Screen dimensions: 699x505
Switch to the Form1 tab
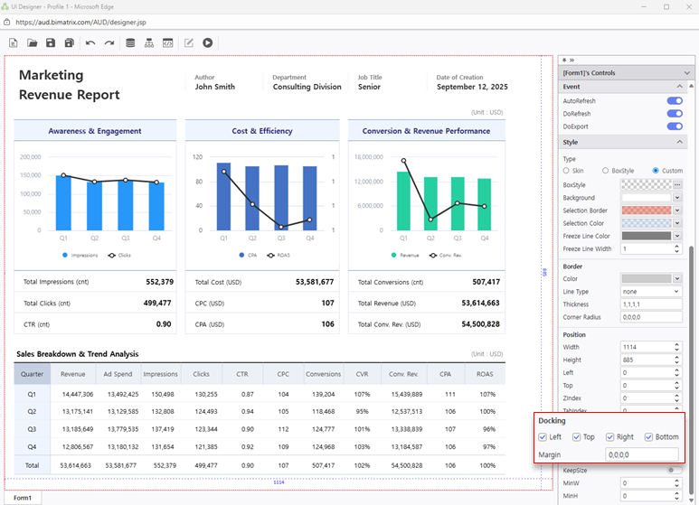coord(23,498)
